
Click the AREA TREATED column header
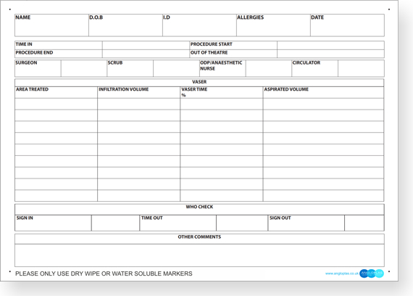tap(56, 92)
